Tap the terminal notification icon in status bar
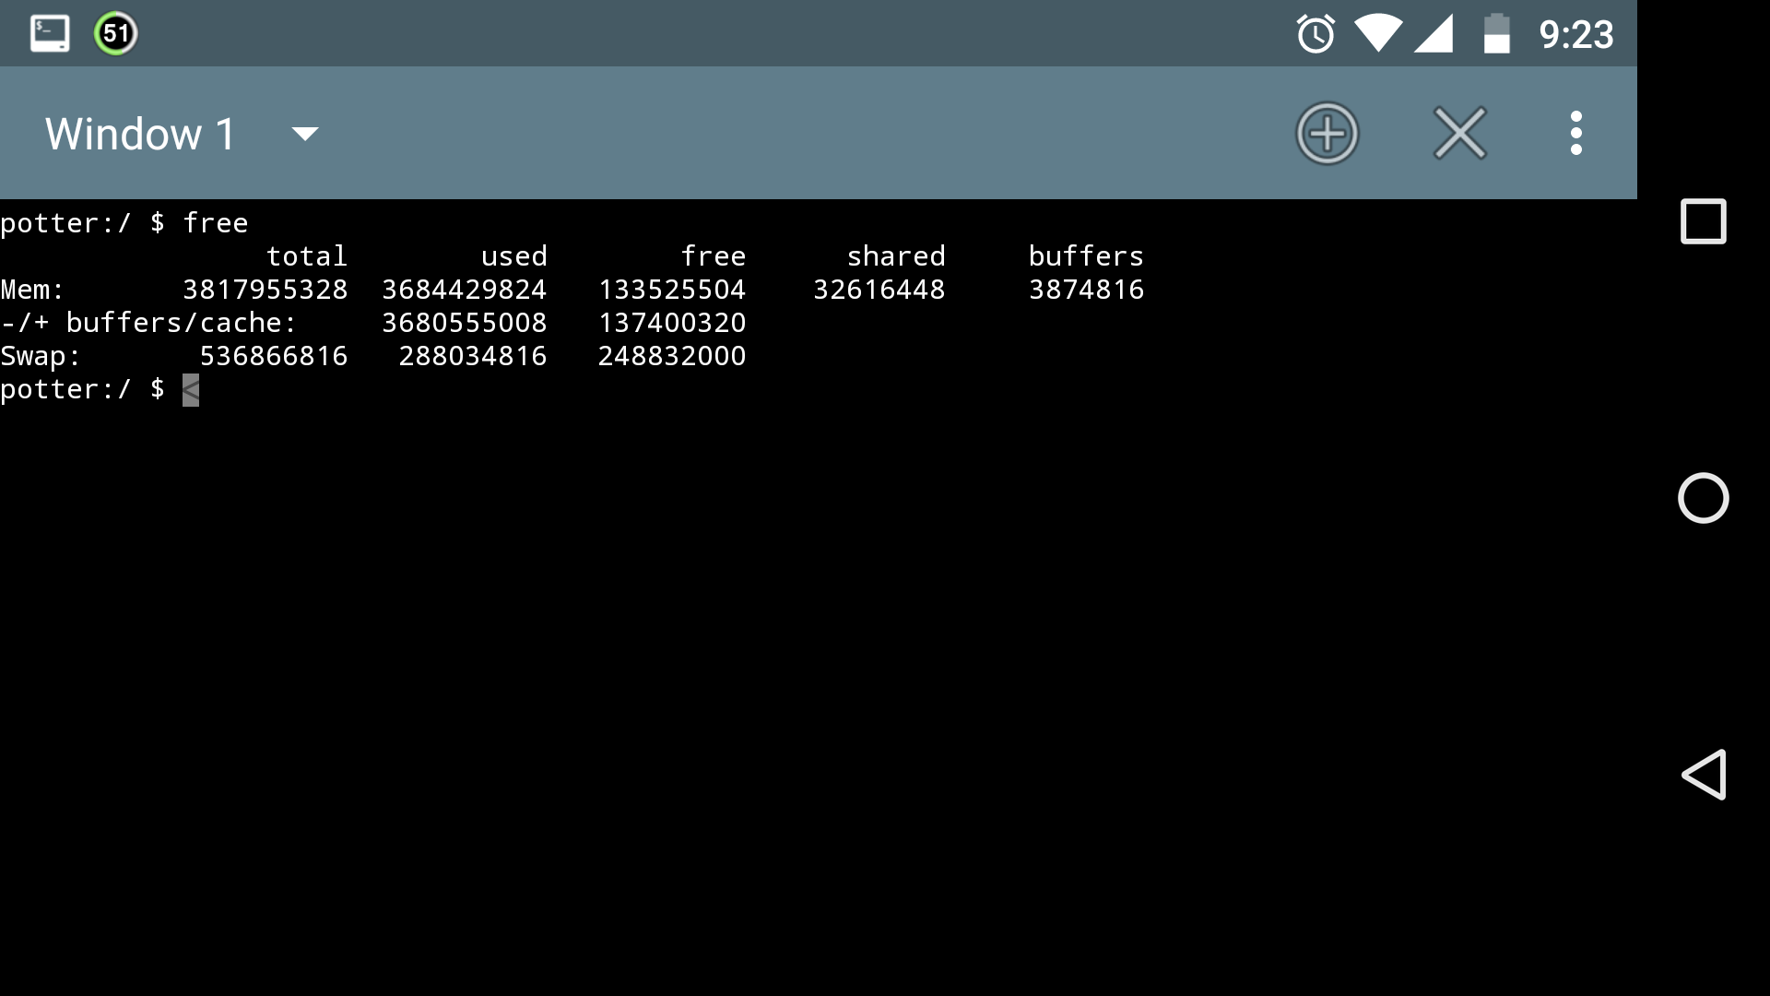Screen dimensions: 1770x996 50,34
